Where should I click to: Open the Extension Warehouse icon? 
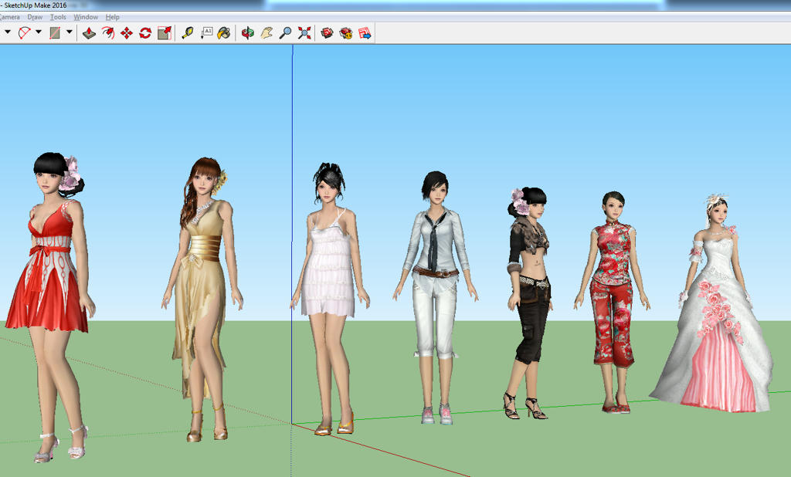(x=345, y=33)
